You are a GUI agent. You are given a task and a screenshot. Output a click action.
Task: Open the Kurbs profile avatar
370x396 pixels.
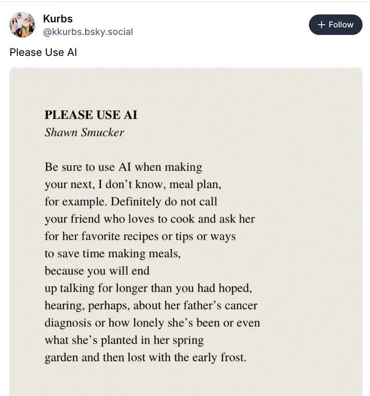point(22,24)
